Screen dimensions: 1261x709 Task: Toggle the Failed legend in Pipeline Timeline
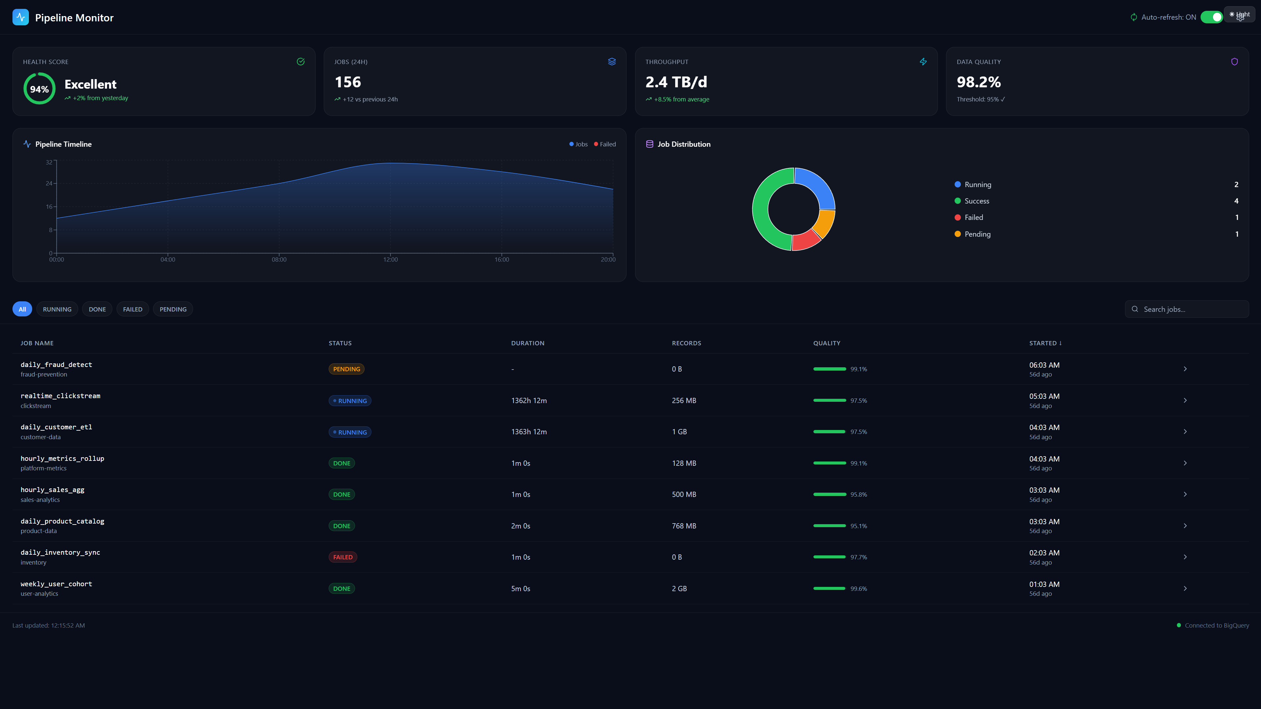tap(605, 144)
